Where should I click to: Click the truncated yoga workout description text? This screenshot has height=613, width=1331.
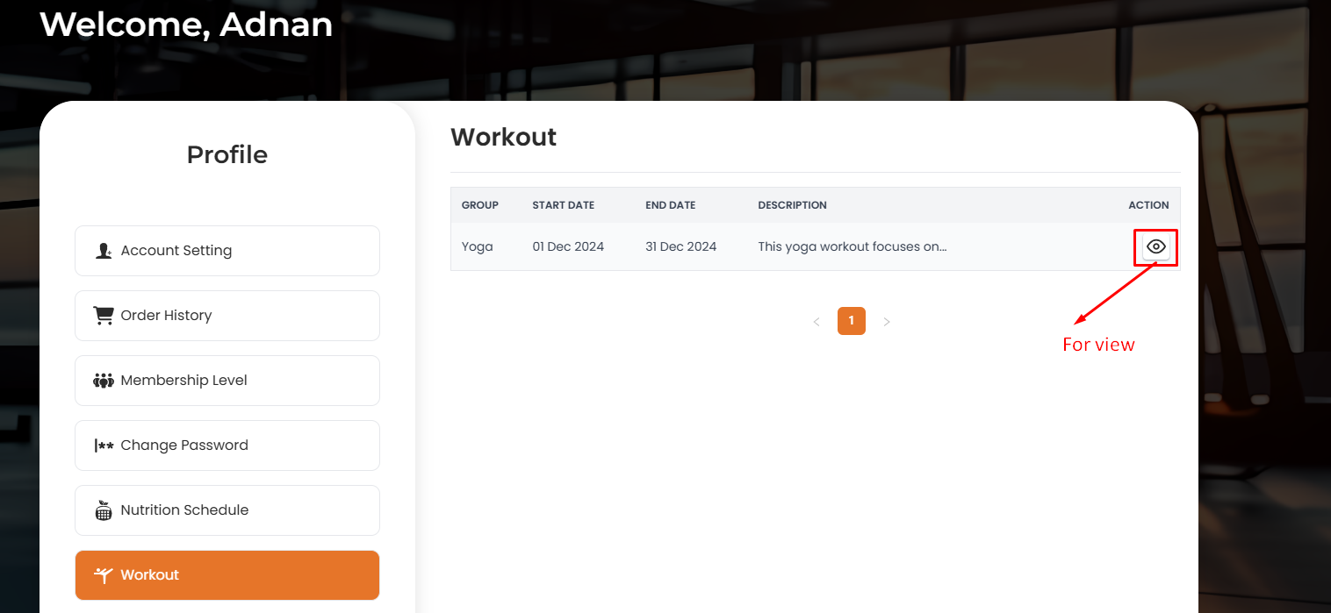click(x=852, y=247)
